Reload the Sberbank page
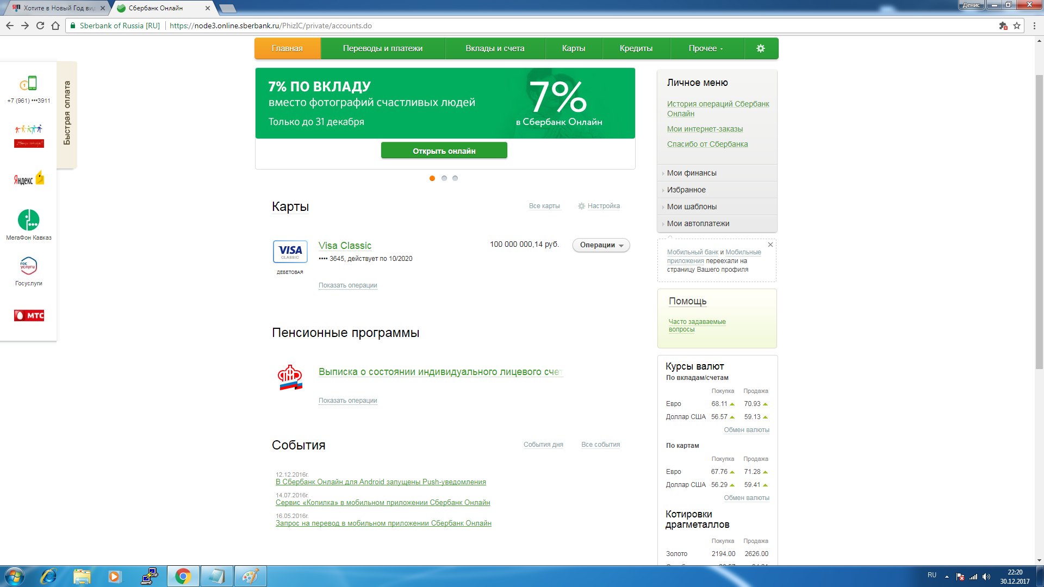1044x587 pixels. (40, 26)
